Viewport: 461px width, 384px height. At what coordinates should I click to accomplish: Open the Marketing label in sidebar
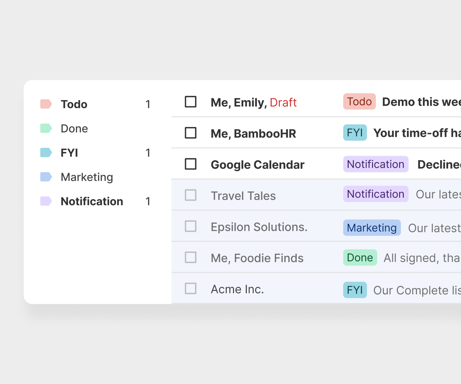click(x=87, y=177)
